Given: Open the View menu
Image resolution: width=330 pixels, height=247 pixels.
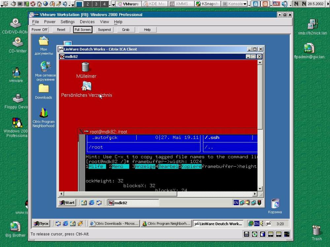Looking at the screenshot, I should pyautogui.click(x=104, y=22).
